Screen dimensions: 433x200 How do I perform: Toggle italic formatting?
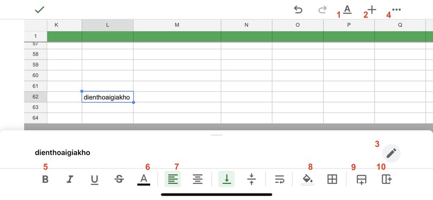(x=70, y=179)
